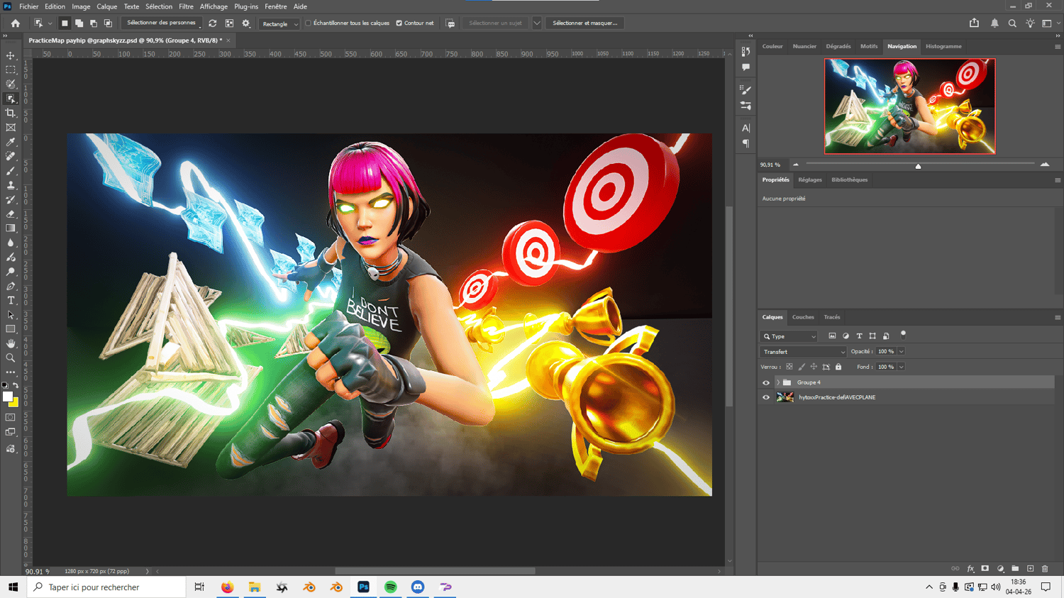This screenshot has width=1064, height=598.
Task: Filter layers by text type icon
Action: tap(859, 336)
